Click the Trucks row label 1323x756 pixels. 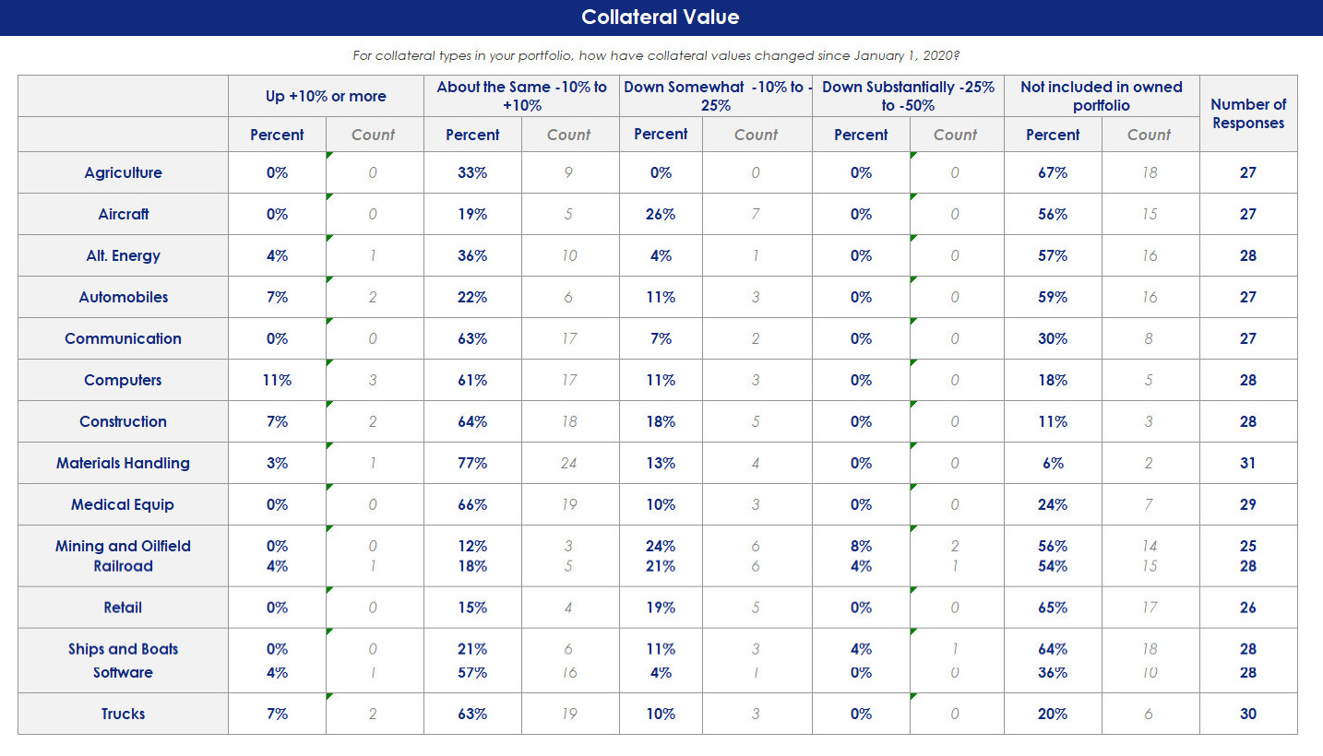tap(123, 714)
